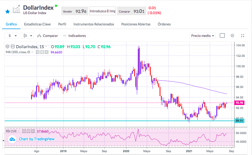The width and height of the screenshot is (252, 155).
Task: Click the Vender 92.96 sell button
Action: click(75, 11)
